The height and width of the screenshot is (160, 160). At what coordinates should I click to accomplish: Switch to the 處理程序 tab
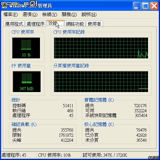(36, 24)
